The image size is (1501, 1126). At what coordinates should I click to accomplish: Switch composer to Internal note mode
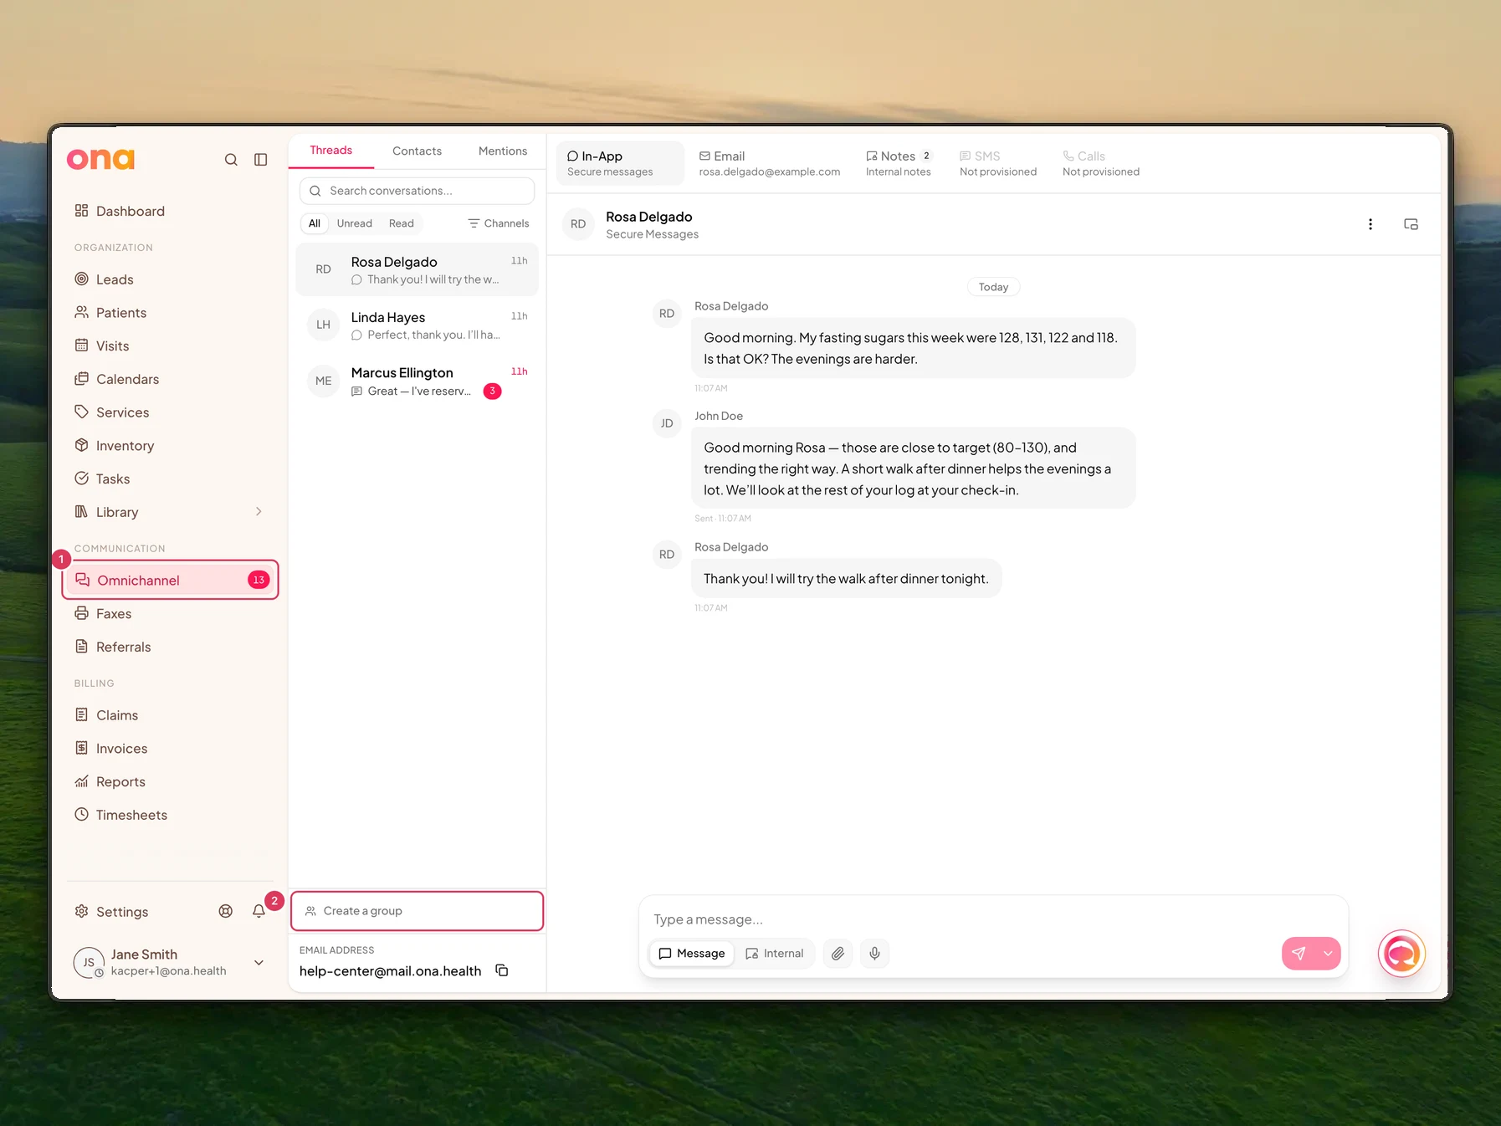[x=774, y=954]
